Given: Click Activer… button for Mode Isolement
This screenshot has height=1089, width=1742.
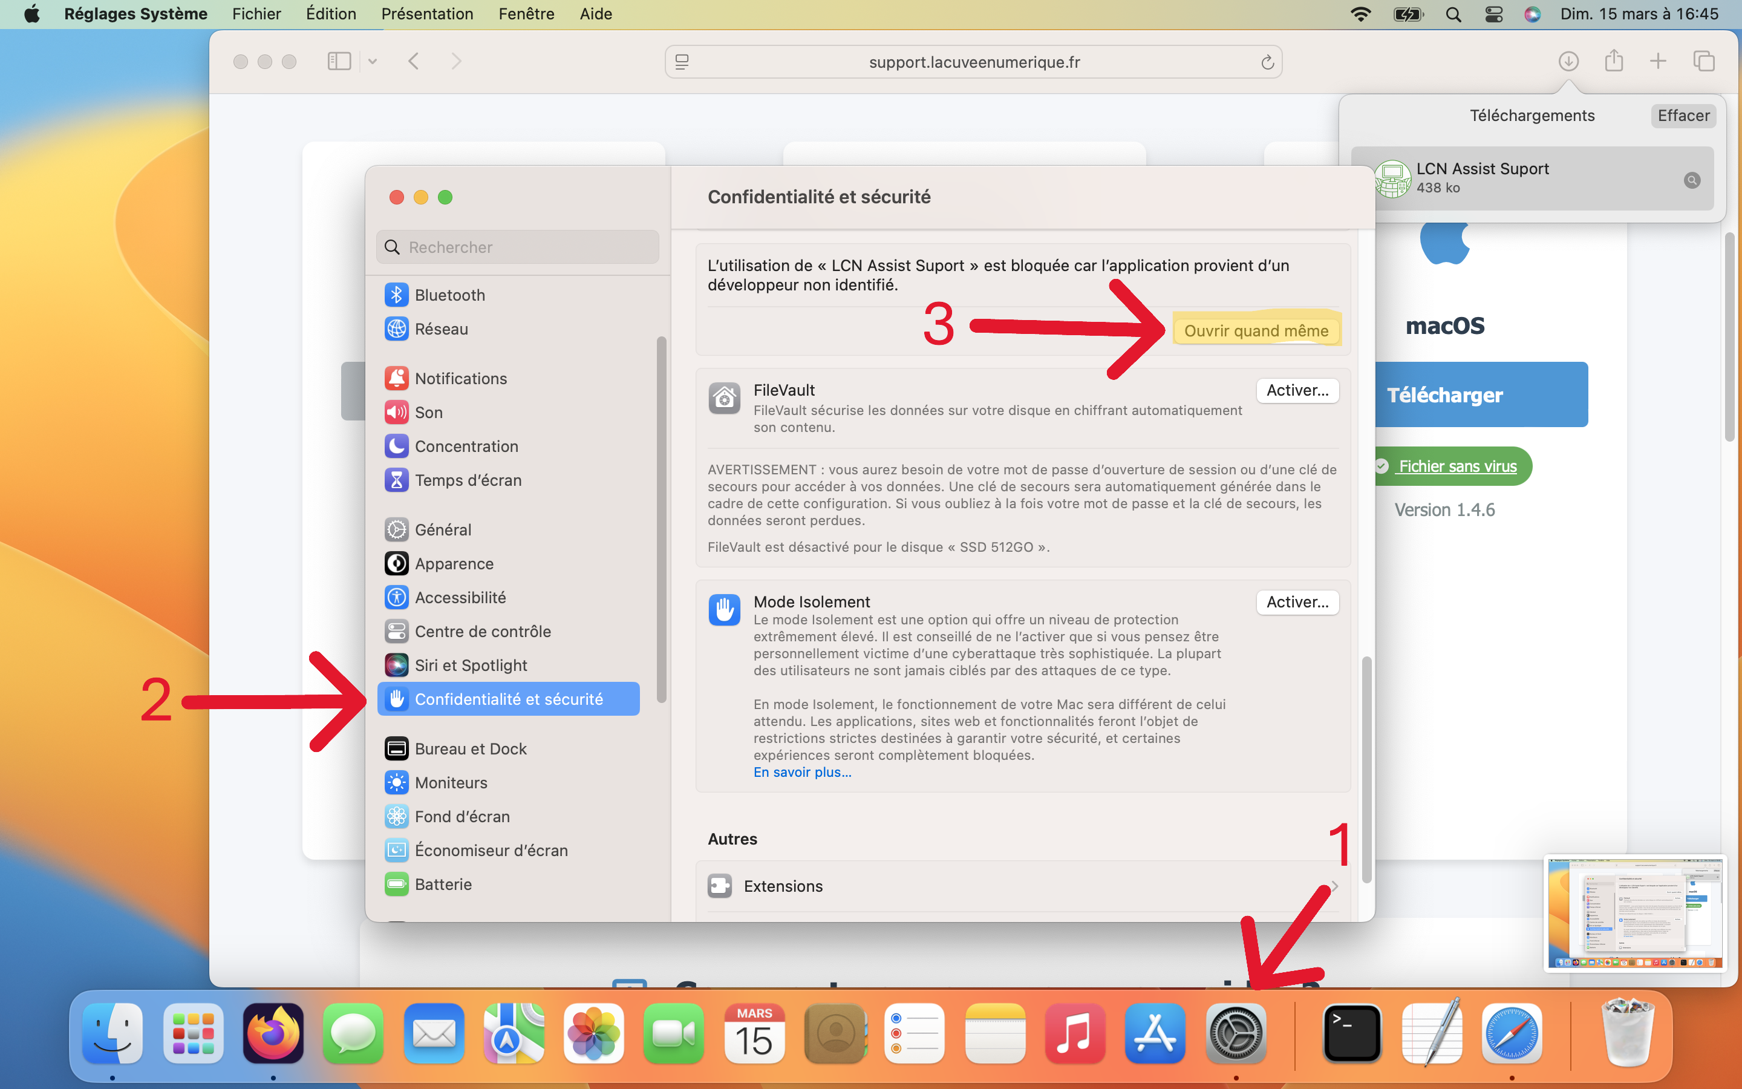Looking at the screenshot, I should click(1297, 602).
